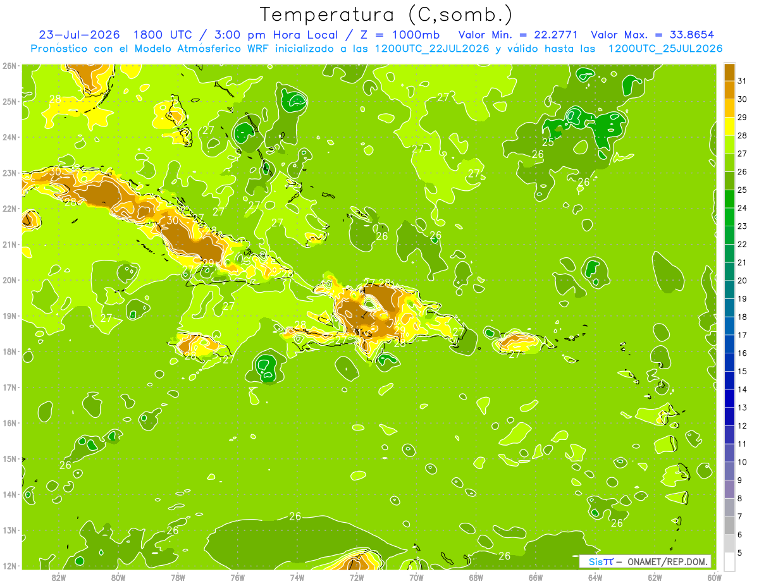759x586 pixels.
Task: Click legend value 20 on color scale
Action: click(743, 281)
